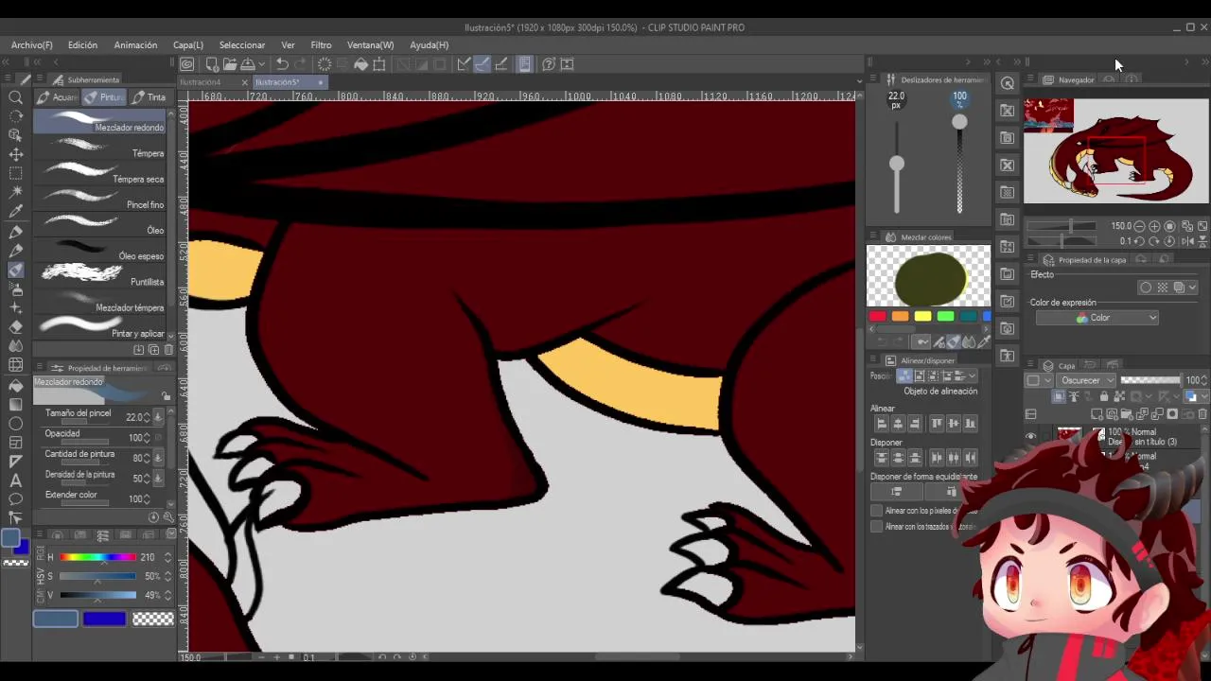Image resolution: width=1211 pixels, height=681 pixels.
Task: Click the color mixing pad with olive blob
Action: (928, 276)
